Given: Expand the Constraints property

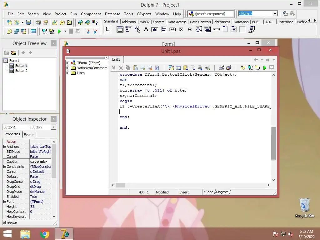Looking at the screenshot, I should [5, 167].
